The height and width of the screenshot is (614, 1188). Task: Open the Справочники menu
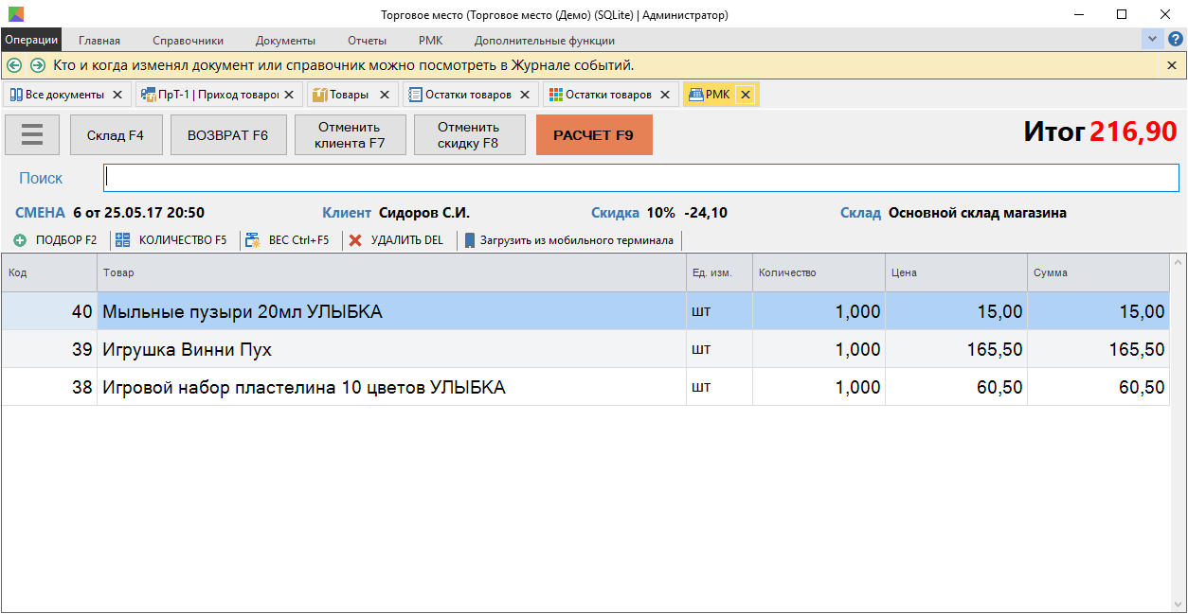point(188,41)
